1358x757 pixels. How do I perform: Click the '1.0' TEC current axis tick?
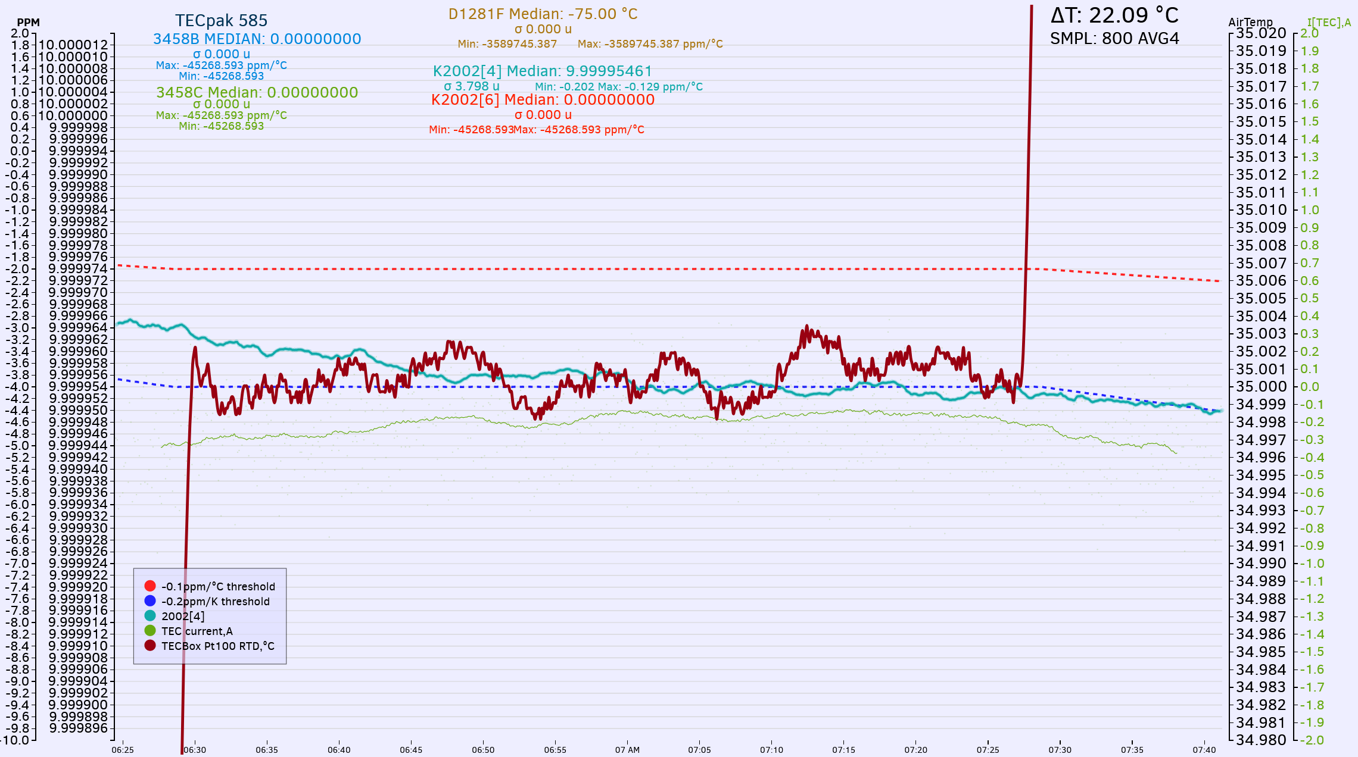1310,210
